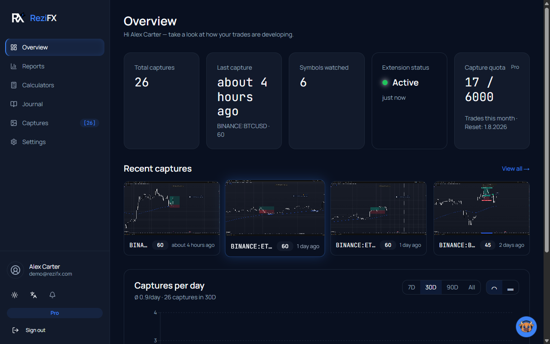Open the language translate icon
The image size is (550, 344).
click(34, 295)
